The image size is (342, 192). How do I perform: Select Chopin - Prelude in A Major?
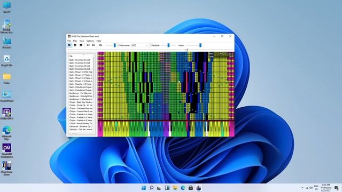tap(81, 114)
